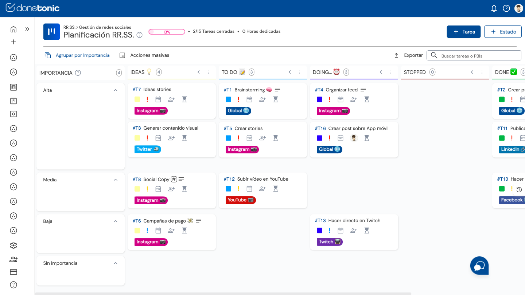Click the '2/15 Tareas cerradas' text
This screenshot has width=525, height=295.
[x=214, y=32]
